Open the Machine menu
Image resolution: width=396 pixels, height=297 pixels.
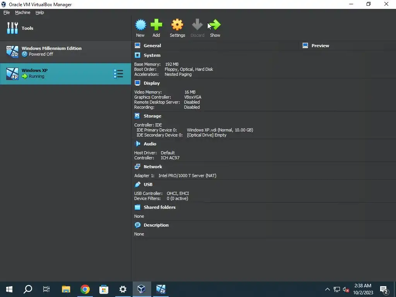[x=23, y=12]
